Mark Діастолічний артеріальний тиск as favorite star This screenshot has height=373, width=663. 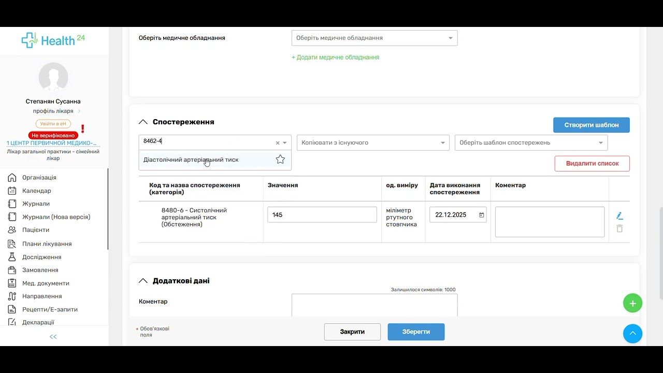[280, 160]
